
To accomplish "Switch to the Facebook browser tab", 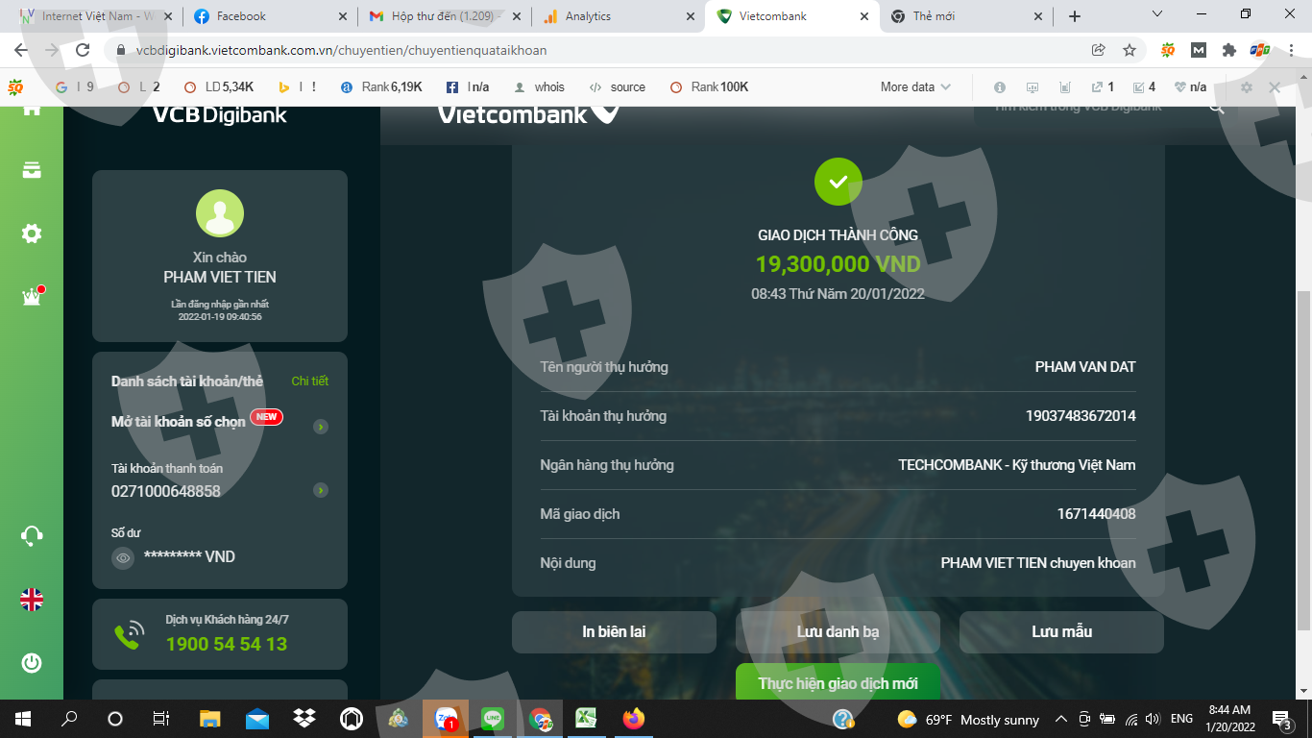I will [271, 16].
